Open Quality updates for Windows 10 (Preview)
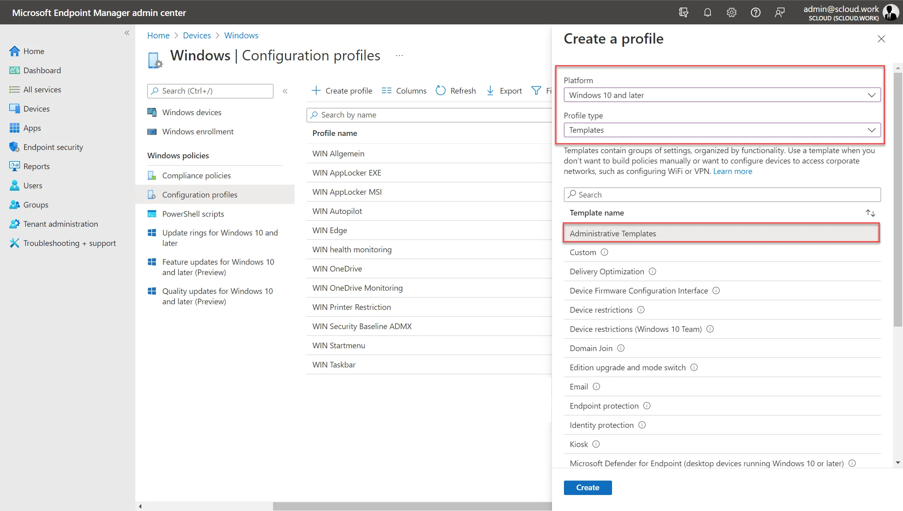The image size is (903, 511). click(x=217, y=296)
